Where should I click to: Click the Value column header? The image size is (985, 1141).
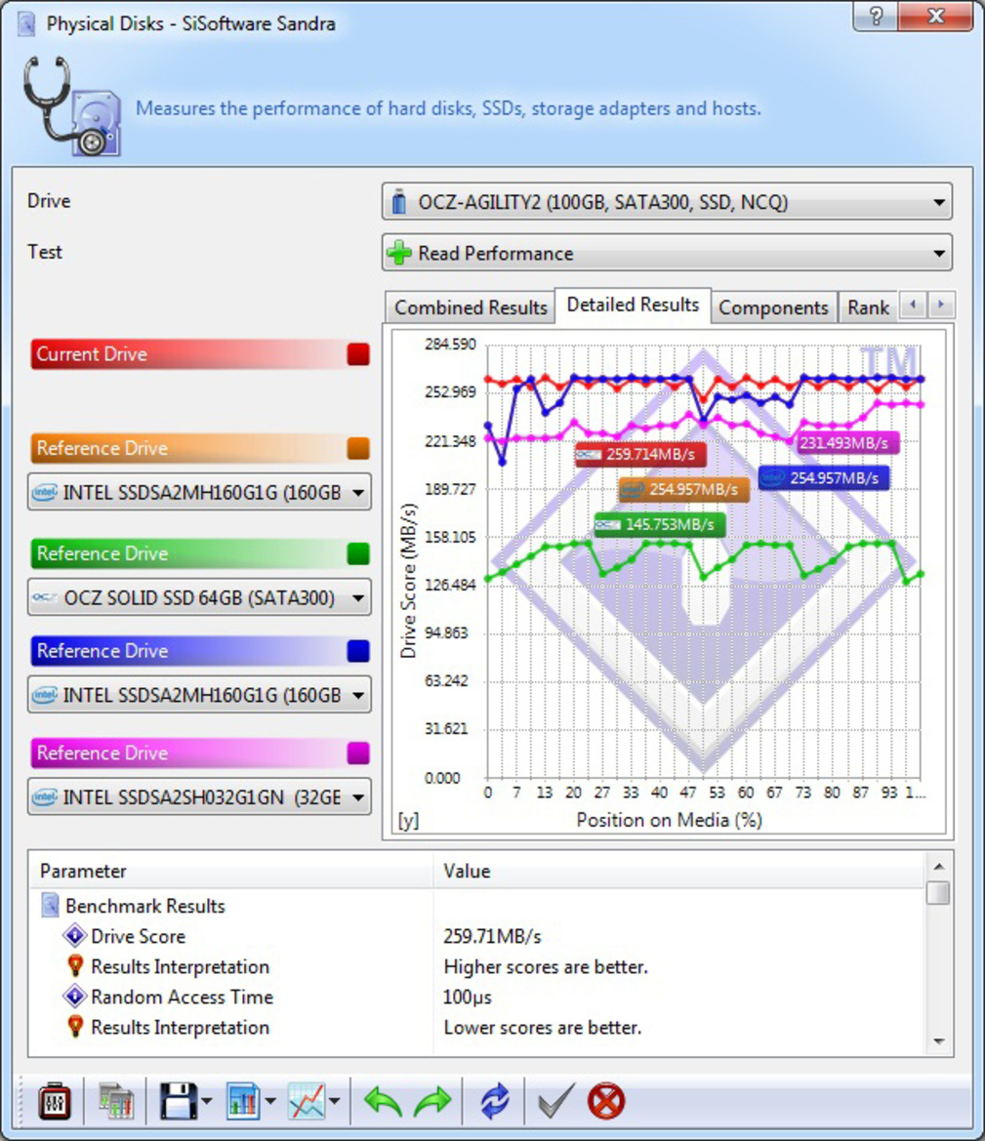tap(678, 871)
